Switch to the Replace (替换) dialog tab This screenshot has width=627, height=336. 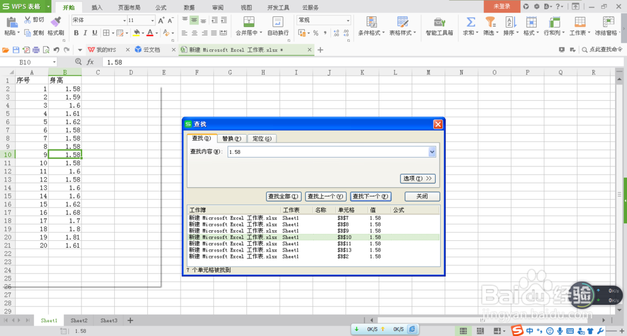click(231, 138)
